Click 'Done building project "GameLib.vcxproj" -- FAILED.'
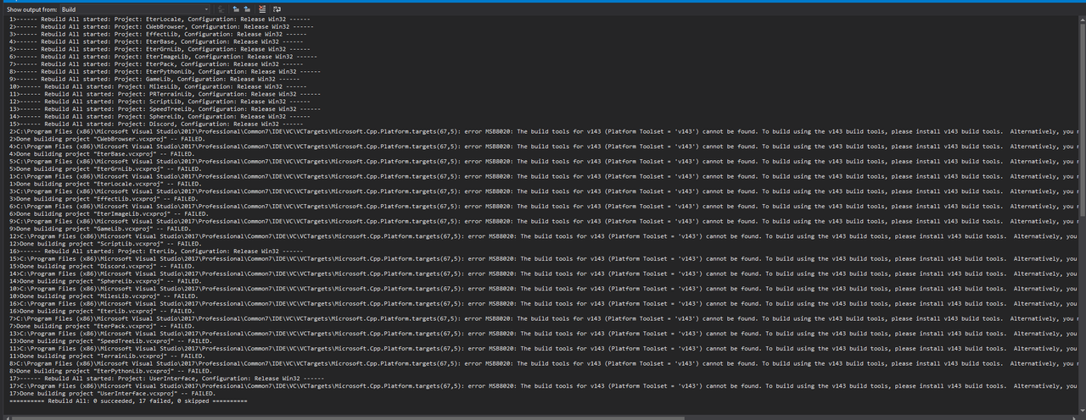The width and height of the screenshot is (1086, 420). click(x=100, y=229)
